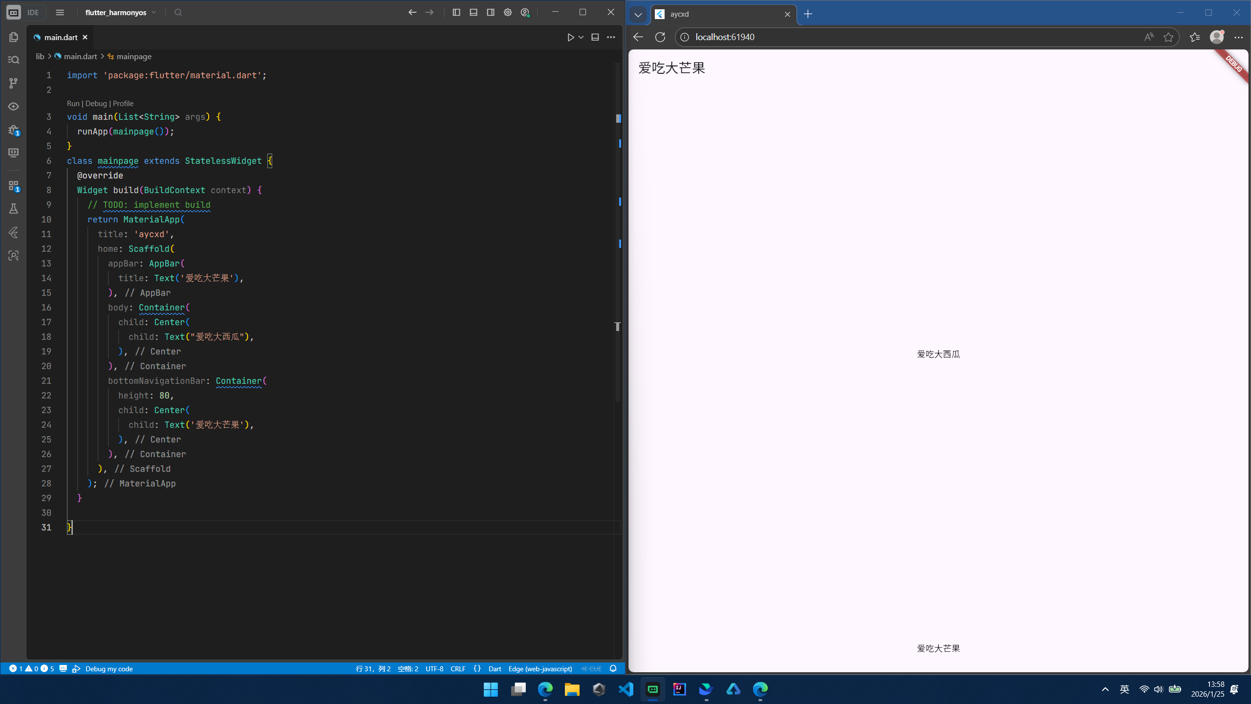Toggle the primary side bar layout icon
This screenshot has height=704, width=1251.
(456, 12)
